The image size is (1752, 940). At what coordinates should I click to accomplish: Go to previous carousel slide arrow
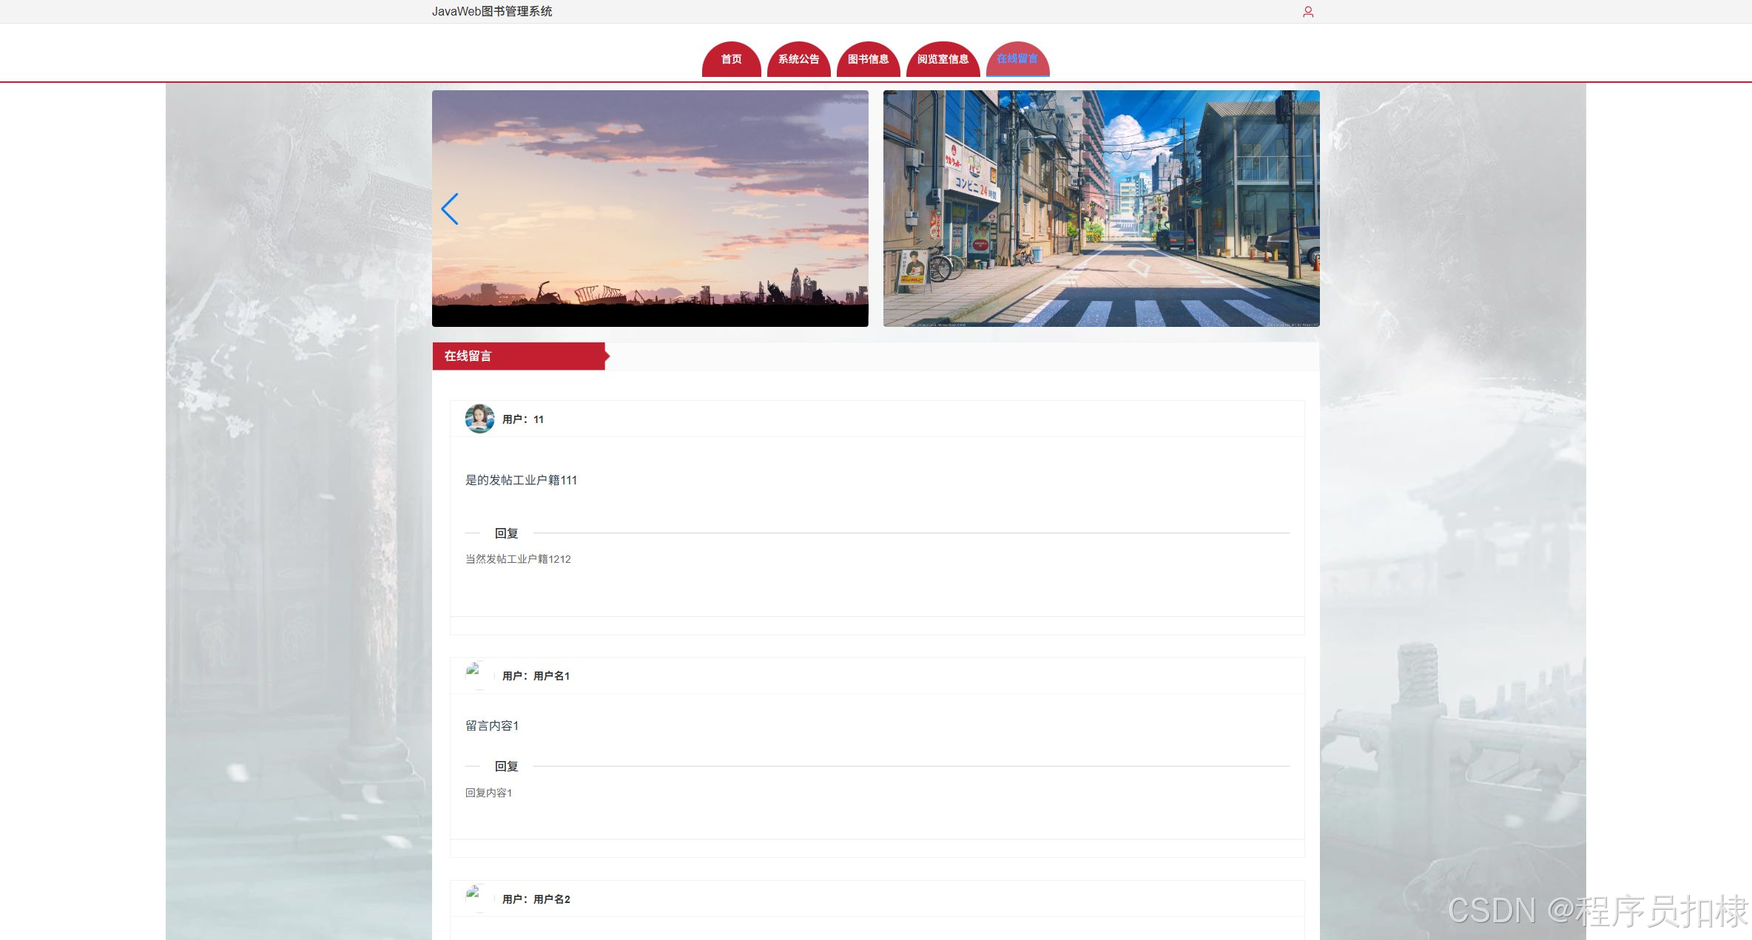(x=450, y=209)
